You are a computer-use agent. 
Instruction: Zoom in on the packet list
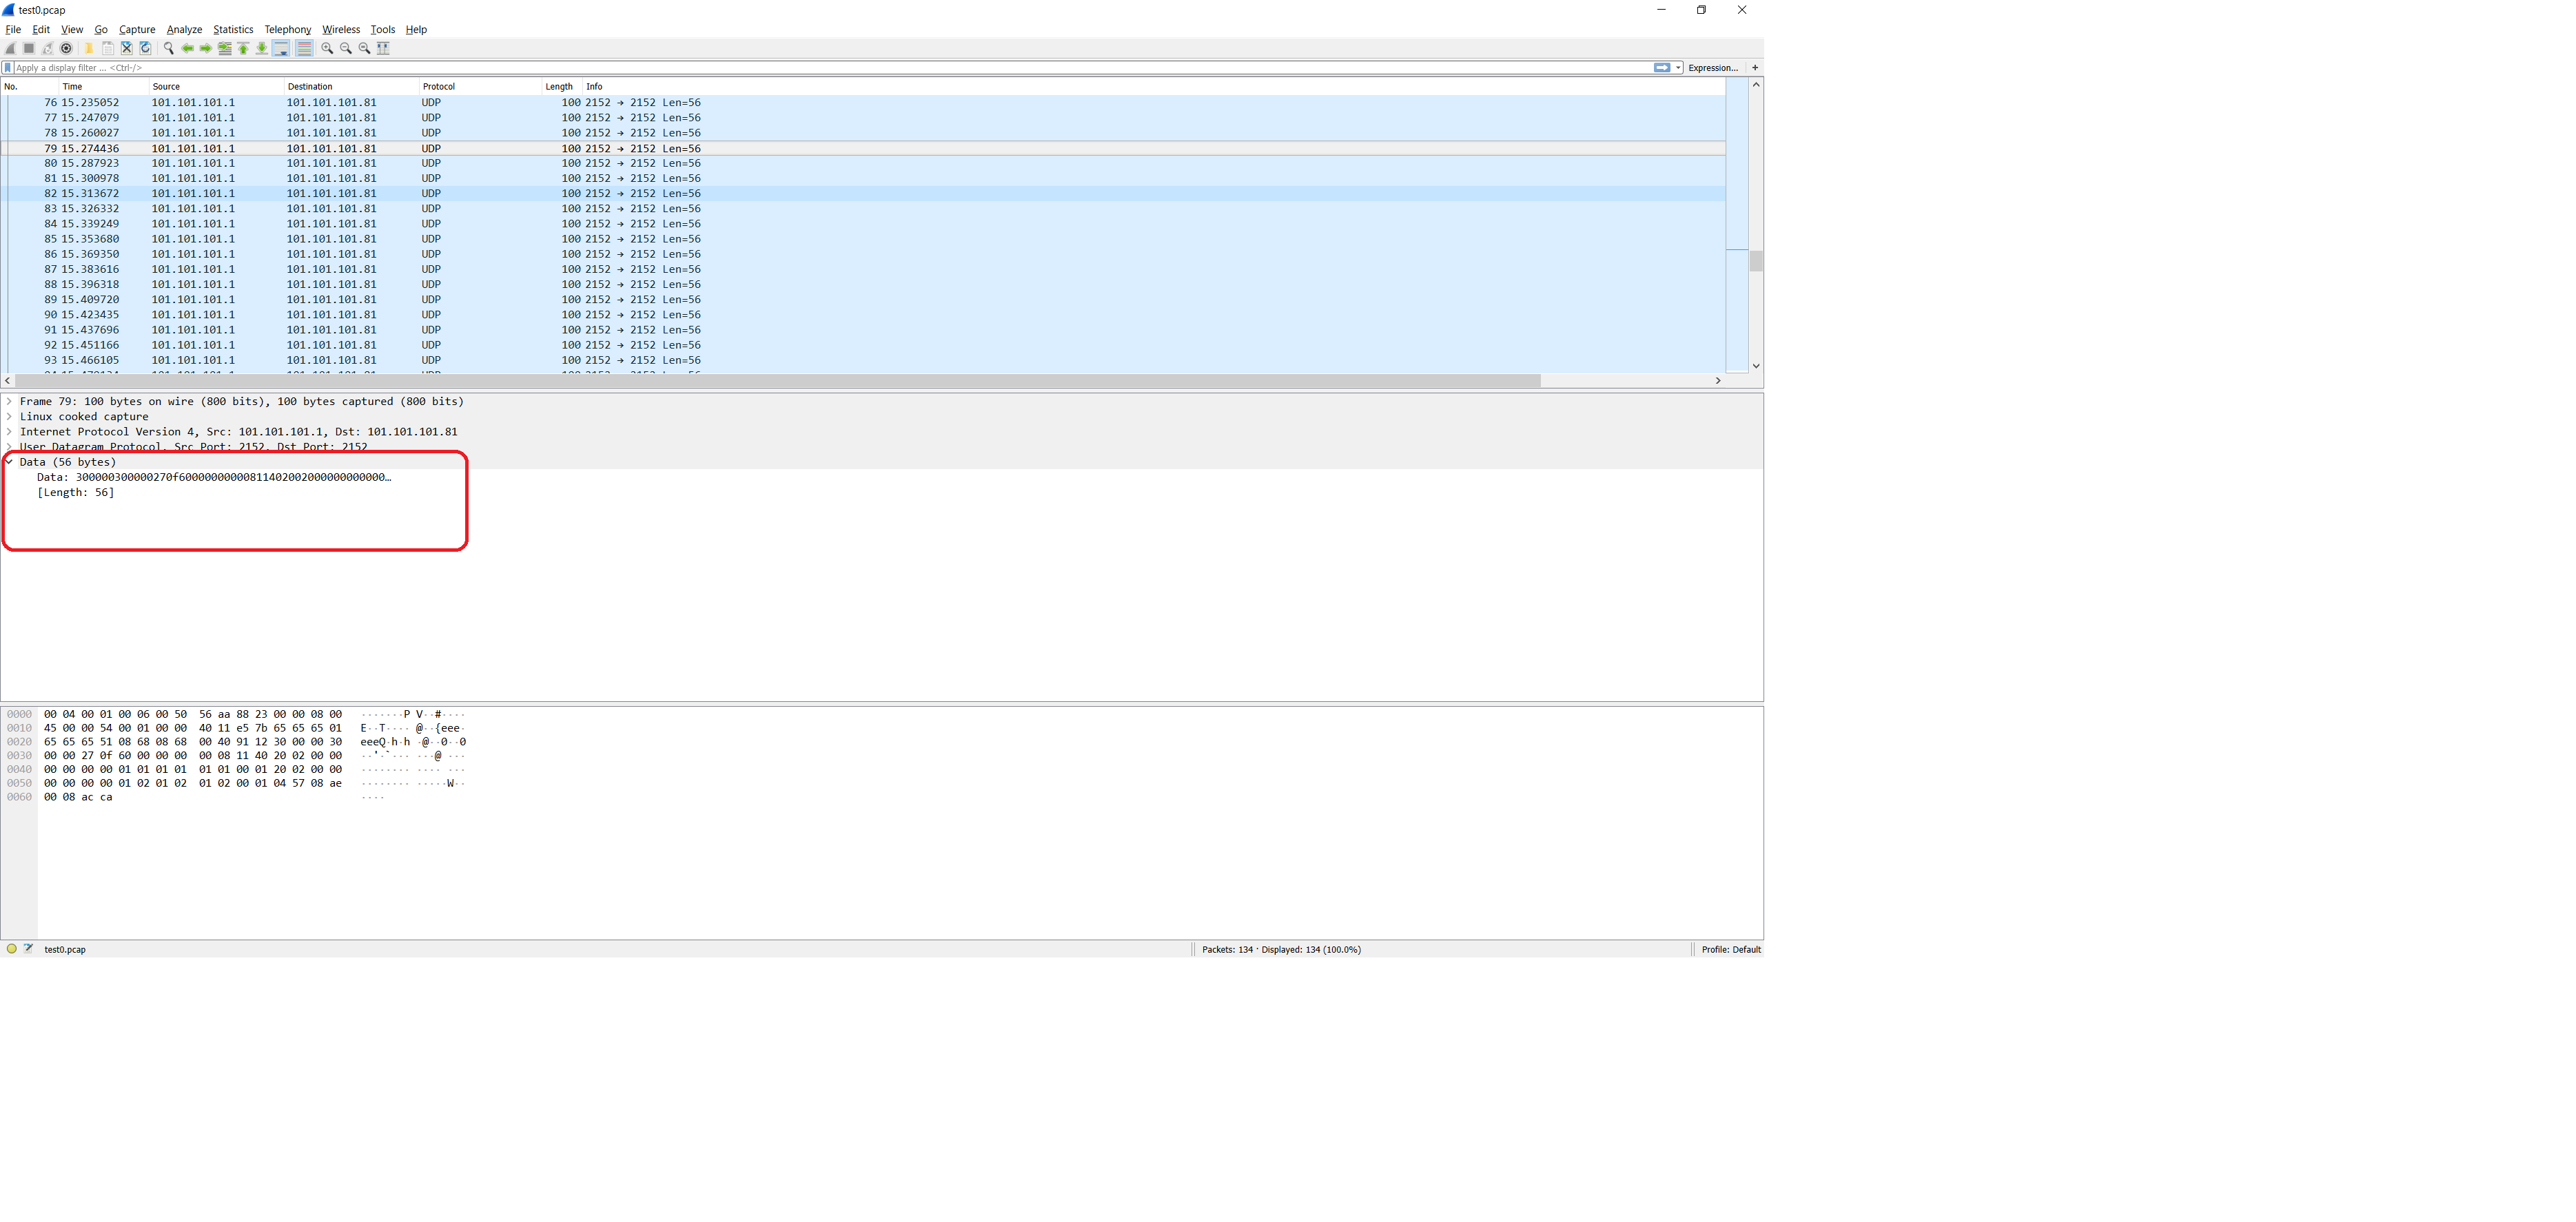pyautogui.click(x=327, y=48)
